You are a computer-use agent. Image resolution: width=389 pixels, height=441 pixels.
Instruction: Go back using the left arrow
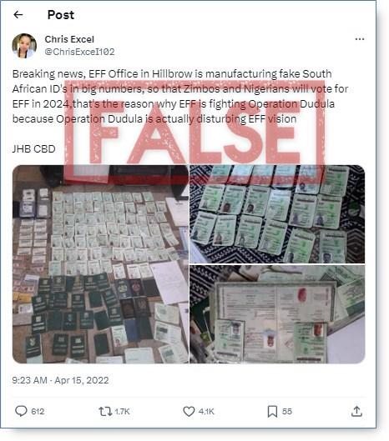[x=18, y=15]
